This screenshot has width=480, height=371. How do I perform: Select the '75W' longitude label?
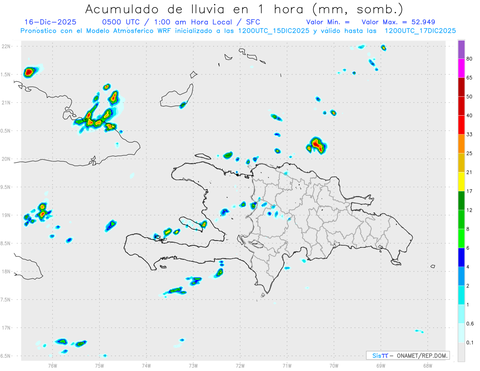(x=100, y=366)
